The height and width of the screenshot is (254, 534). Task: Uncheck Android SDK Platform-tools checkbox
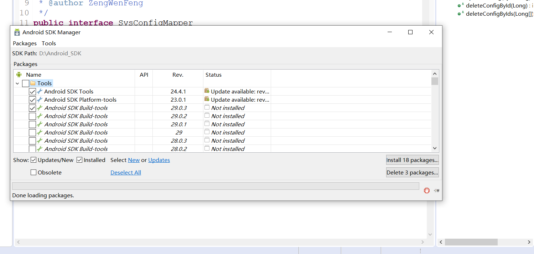32,100
